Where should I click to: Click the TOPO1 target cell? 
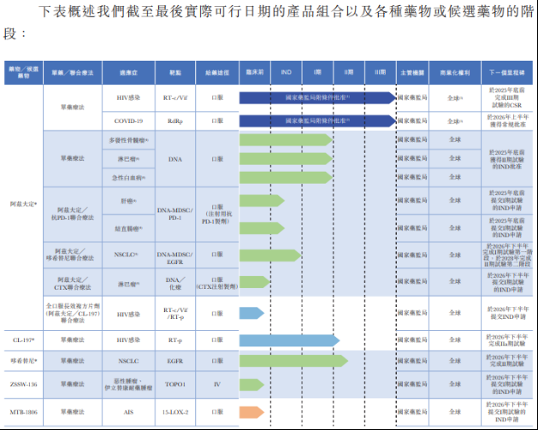point(176,385)
